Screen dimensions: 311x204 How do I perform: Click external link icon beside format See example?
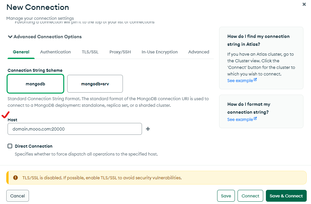(255, 118)
